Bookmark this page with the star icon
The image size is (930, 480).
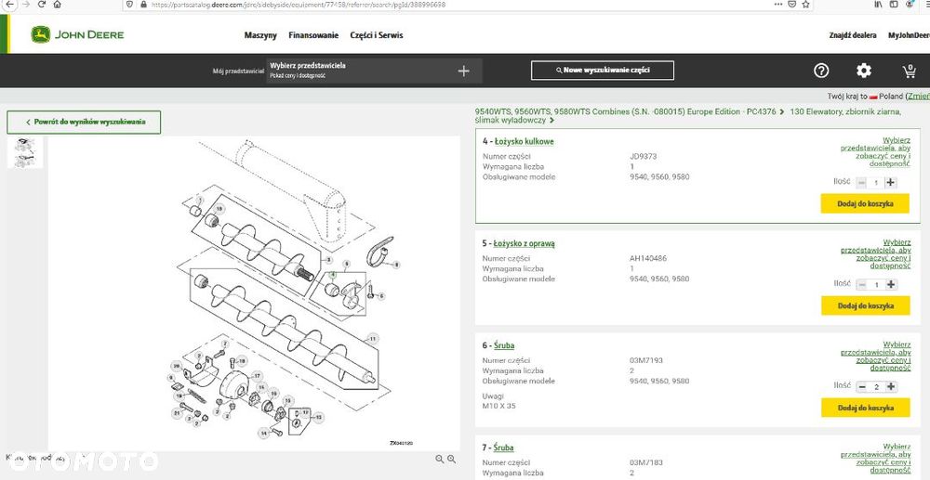pos(805,4)
